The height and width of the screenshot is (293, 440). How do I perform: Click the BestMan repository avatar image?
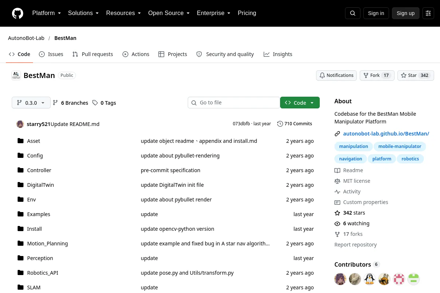point(16,75)
